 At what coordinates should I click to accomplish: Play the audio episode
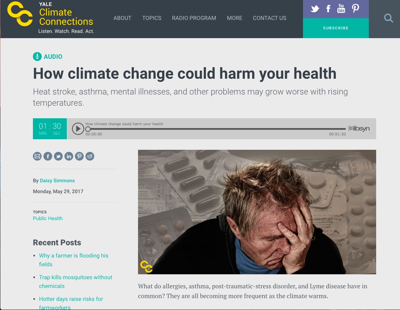pos(78,129)
